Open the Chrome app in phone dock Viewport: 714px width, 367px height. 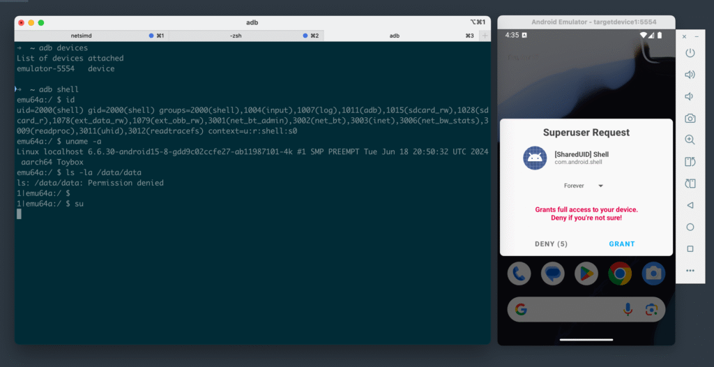pyautogui.click(x=619, y=274)
